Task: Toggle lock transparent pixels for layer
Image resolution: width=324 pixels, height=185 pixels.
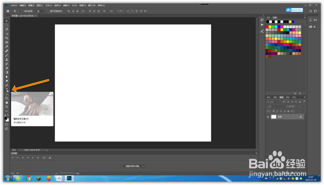Action: click(x=273, y=111)
